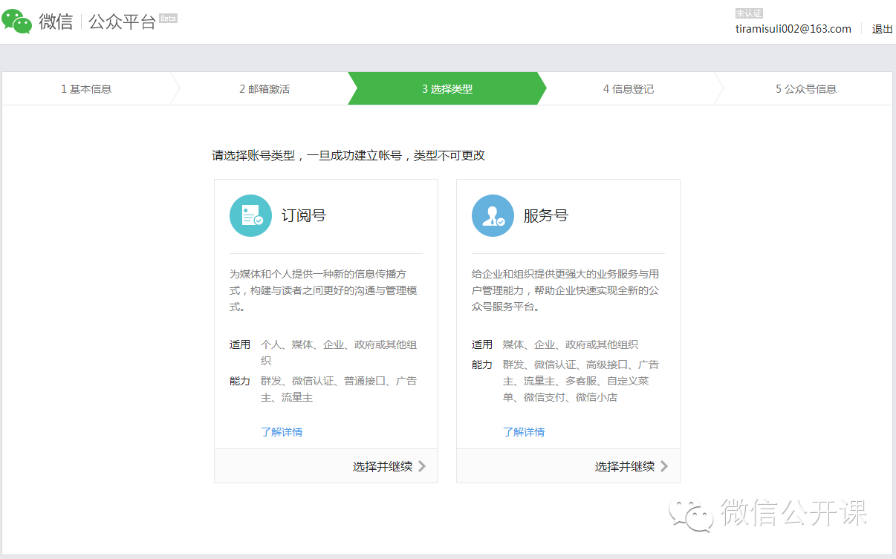Viewport: 896px width, 559px height.
Task: Click 适用 label in 服务号 card
Action: (x=482, y=345)
